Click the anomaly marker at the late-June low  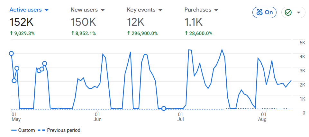(164, 108)
